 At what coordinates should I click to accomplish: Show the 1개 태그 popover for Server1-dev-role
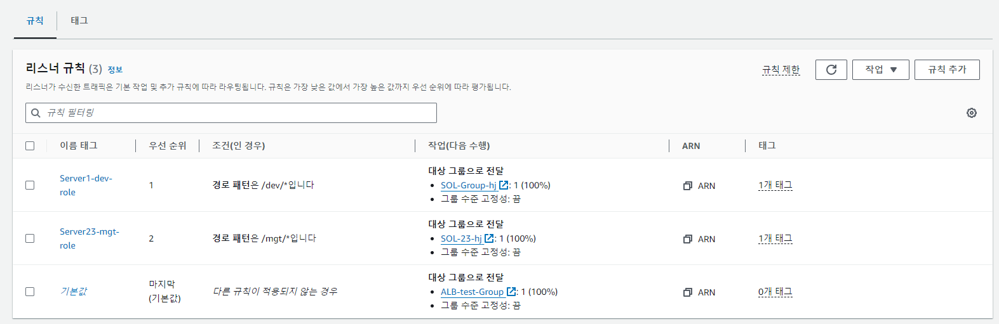tap(775, 185)
